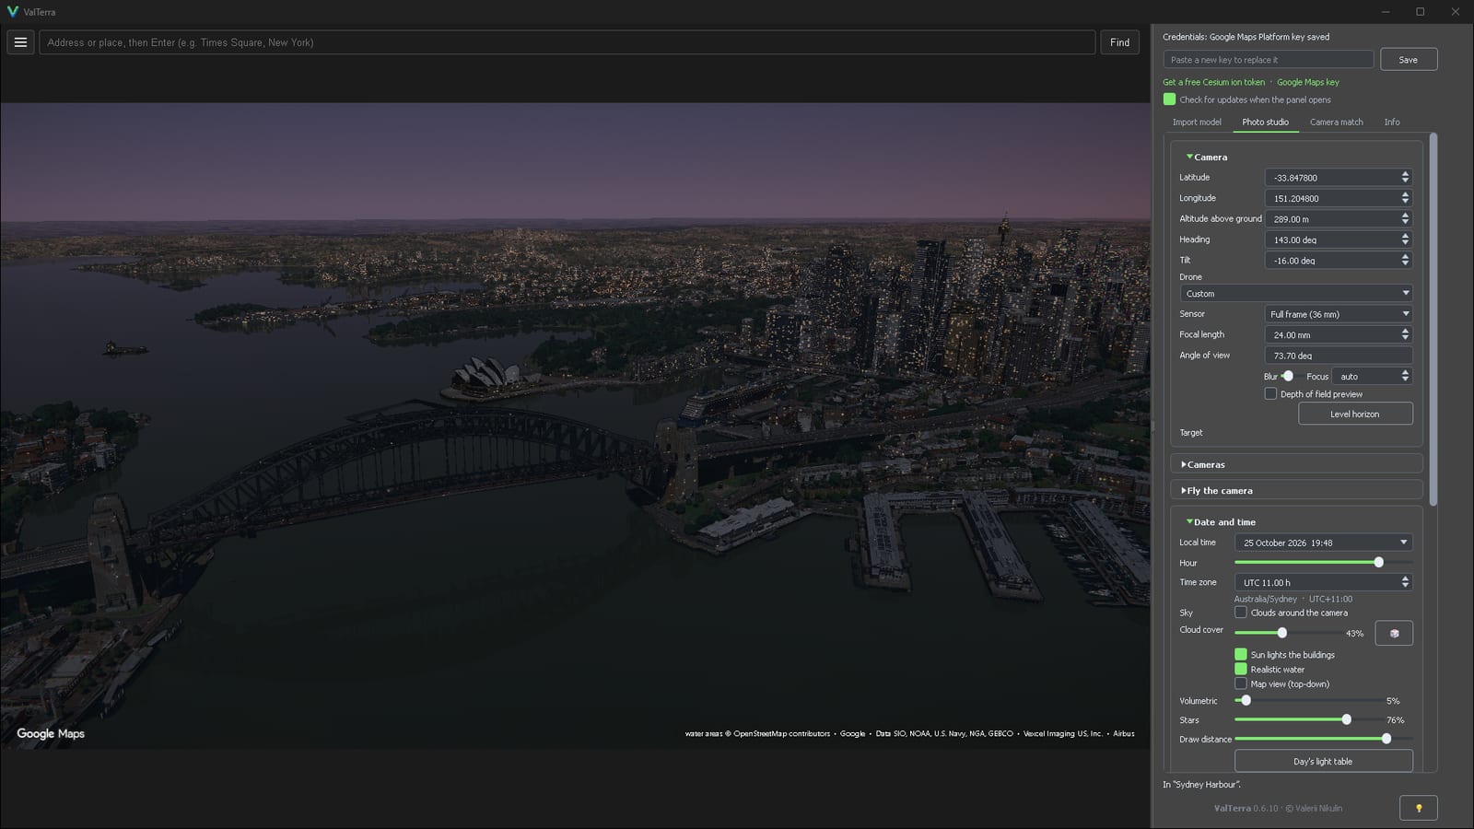Open the Google Maps key link
This screenshot has width=1474, height=829.
[x=1308, y=82]
